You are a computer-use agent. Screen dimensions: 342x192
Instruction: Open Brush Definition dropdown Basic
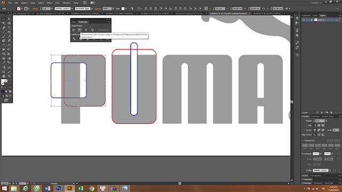click(x=92, y=9)
